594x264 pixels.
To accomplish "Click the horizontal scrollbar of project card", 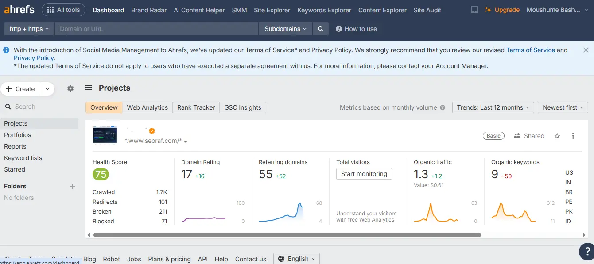I will point(287,235).
